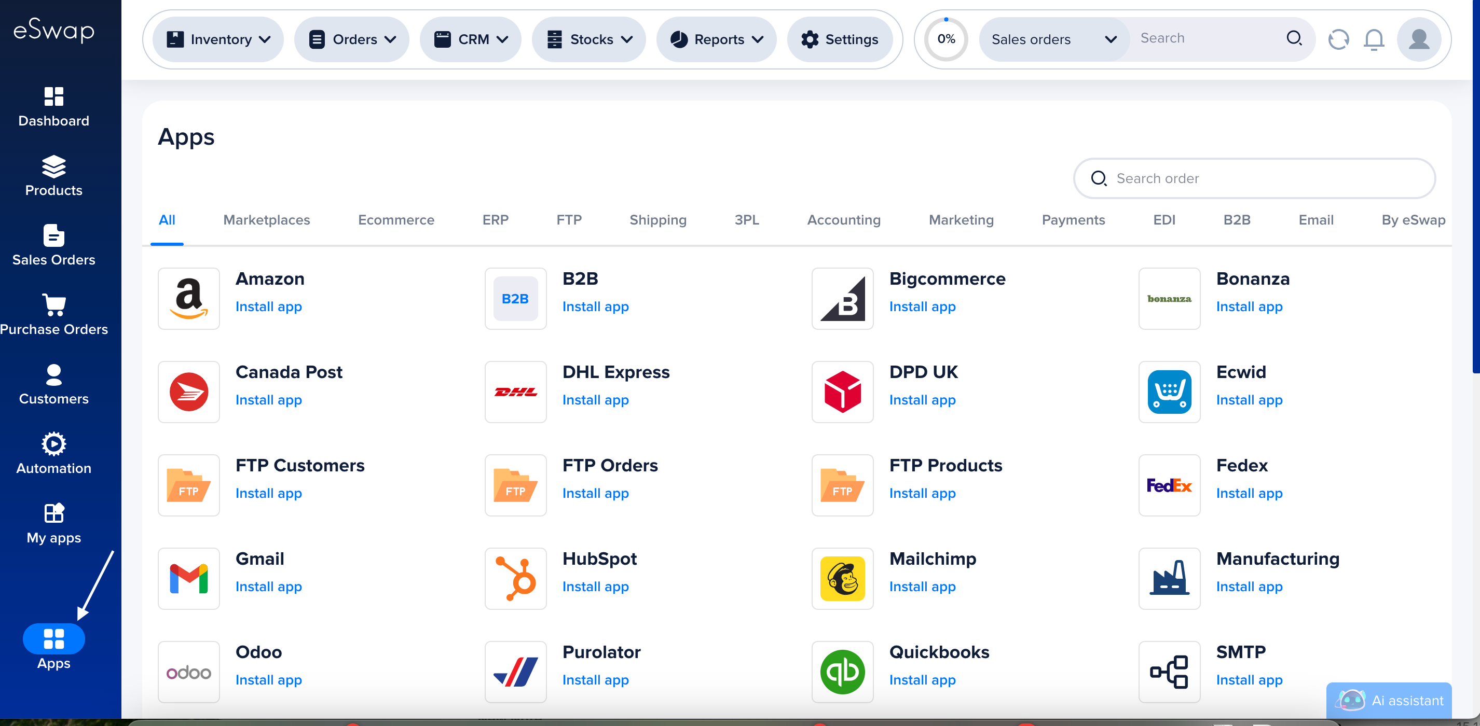Click the sync refresh icon
Screen dimensions: 1480x726
pyautogui.click(x=1339, y=39)
